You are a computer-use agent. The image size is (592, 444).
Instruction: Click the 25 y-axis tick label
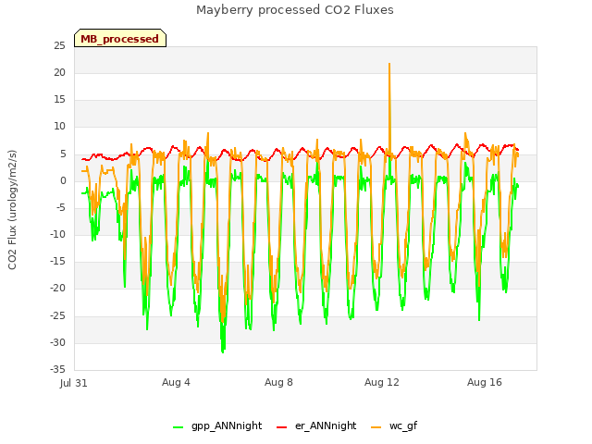[x=59, y=45]
